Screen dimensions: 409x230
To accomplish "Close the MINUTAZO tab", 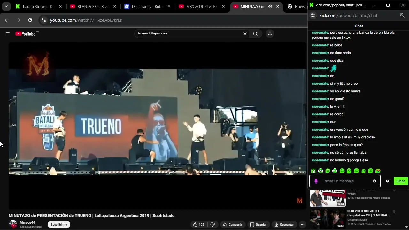I will (x=278, y=6).
